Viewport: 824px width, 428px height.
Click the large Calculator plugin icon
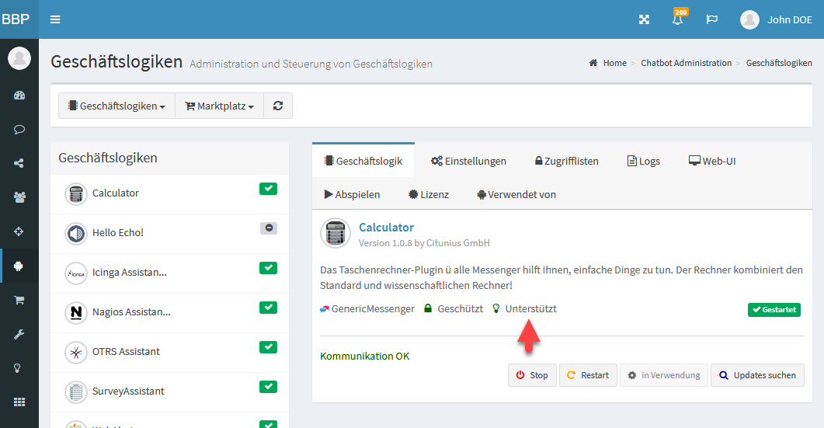[336, 233]
